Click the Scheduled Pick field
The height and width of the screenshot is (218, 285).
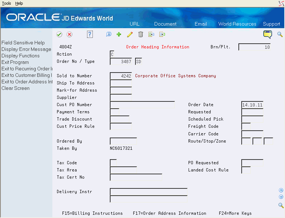coord(252,119)
